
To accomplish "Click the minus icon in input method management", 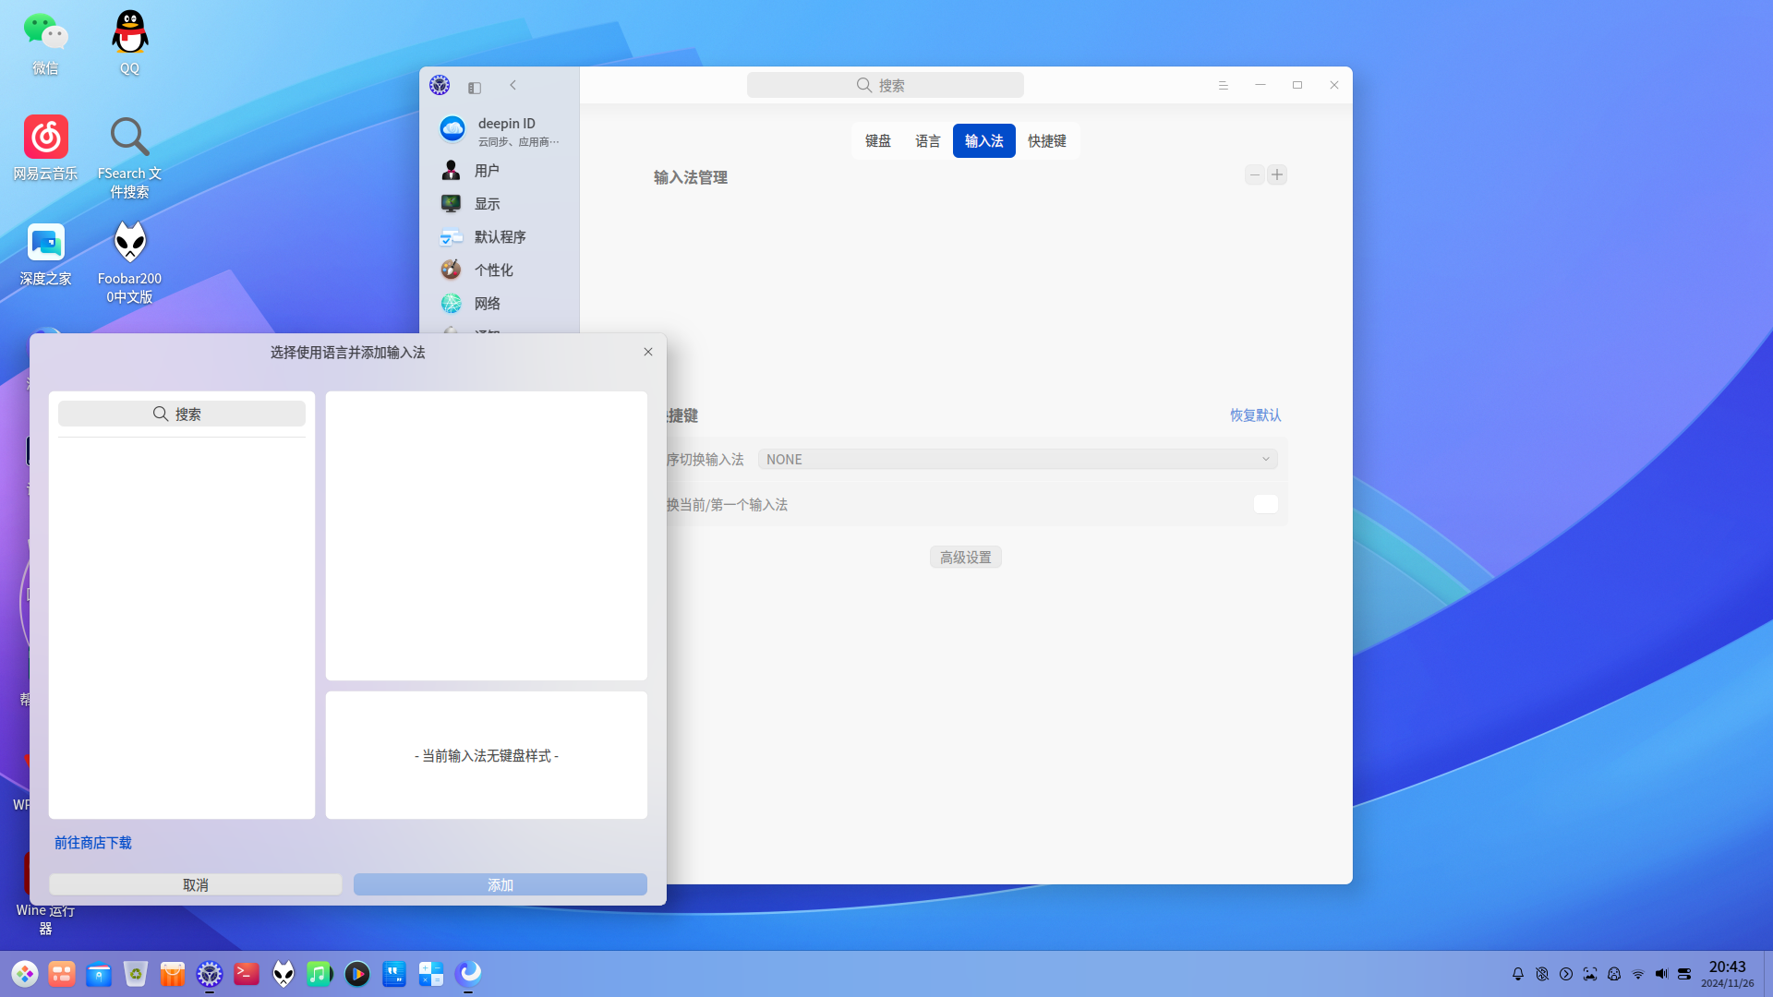I will 1254,174.
